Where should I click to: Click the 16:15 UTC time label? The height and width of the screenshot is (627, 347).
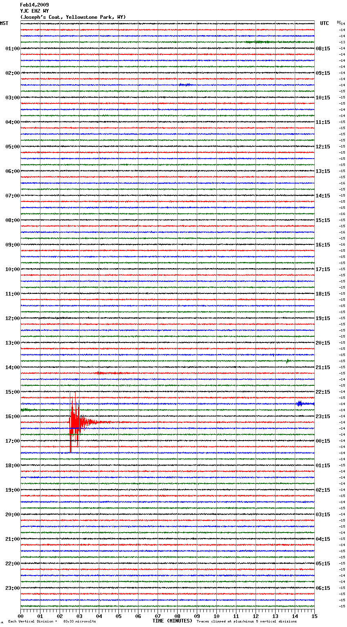[323, 245]
